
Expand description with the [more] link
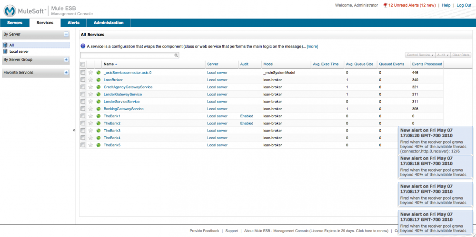pyautogui.click(x=312, y=47)
